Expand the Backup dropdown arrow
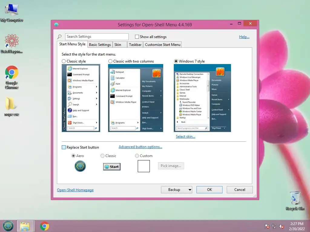Image resolution: width=310 pixels, height=232 pixels. [x=190, y=190]
